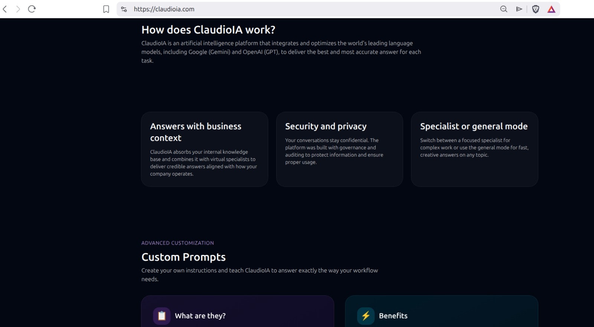Click the ADVANCED CUSTOMIZATION label
The width and height of the screenshot is (594, 327).
pyautogui.click(x=177, y=243)
